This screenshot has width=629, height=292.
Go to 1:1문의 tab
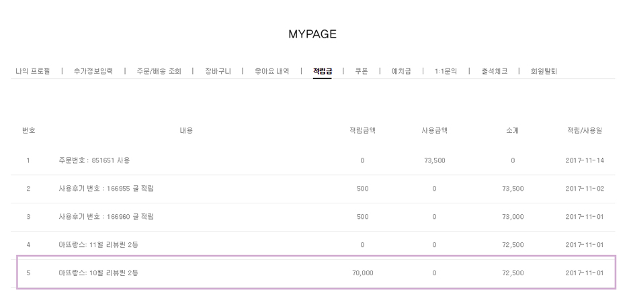click(x=446, y=71)
